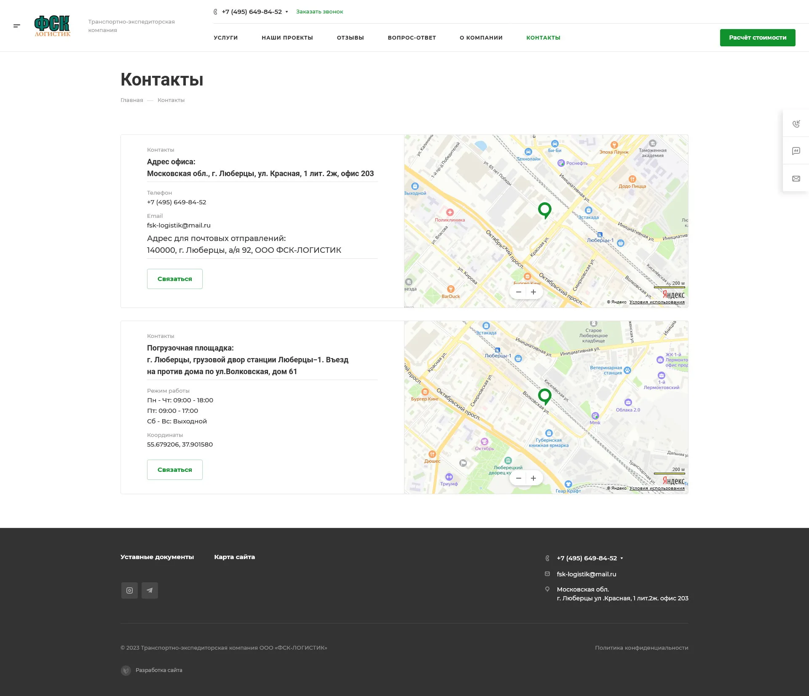Click the FSK Logistik logo
The image size is (809, 696).
52,26
